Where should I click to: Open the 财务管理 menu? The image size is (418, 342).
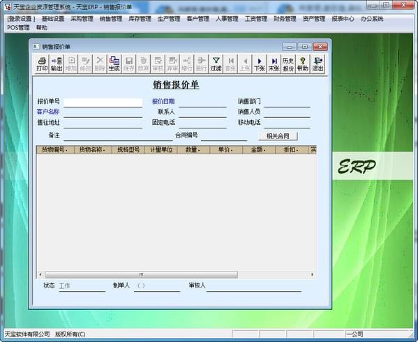(x=285, y=19)
